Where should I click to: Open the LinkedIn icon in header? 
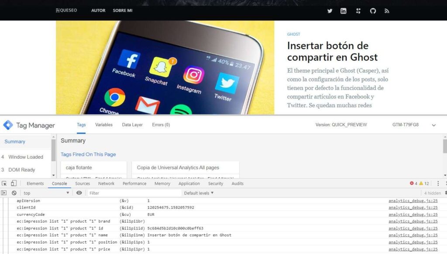click(x=344, y=11)
